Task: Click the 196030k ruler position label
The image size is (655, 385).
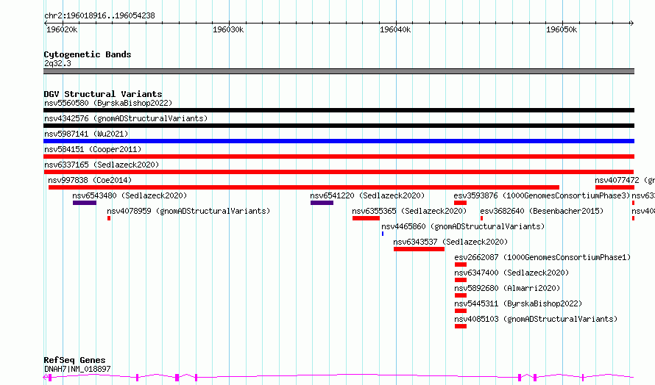Action: click(x=228, y=29)
